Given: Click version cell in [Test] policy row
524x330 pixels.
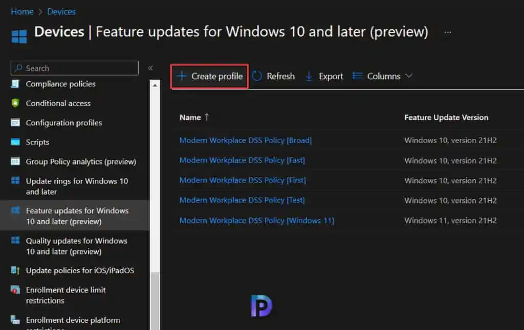Looking at the screenshot, I should coord(450,201).
